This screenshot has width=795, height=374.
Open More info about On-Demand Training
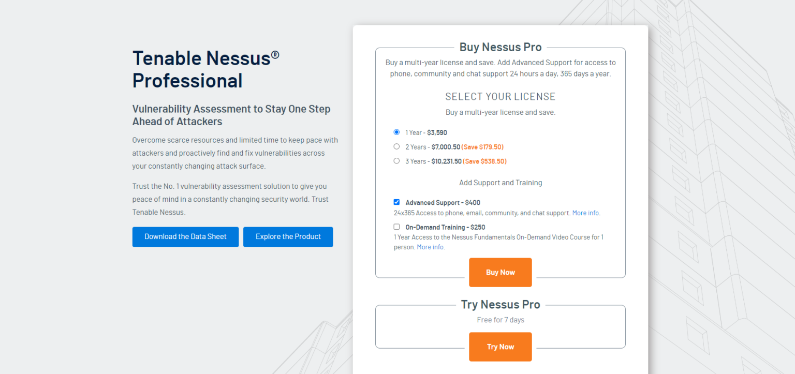[x=430, y=247]
